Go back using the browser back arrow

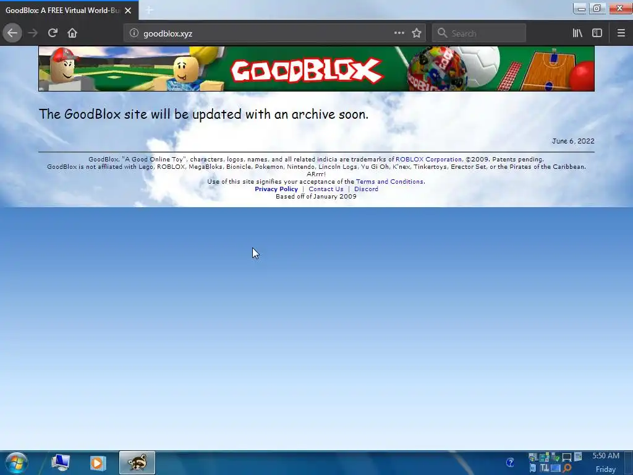point(12,33)
